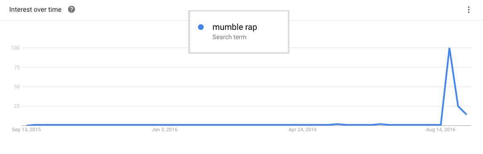Click the 25 value on y-axis

pyautogui.click(x=18, y=106)
